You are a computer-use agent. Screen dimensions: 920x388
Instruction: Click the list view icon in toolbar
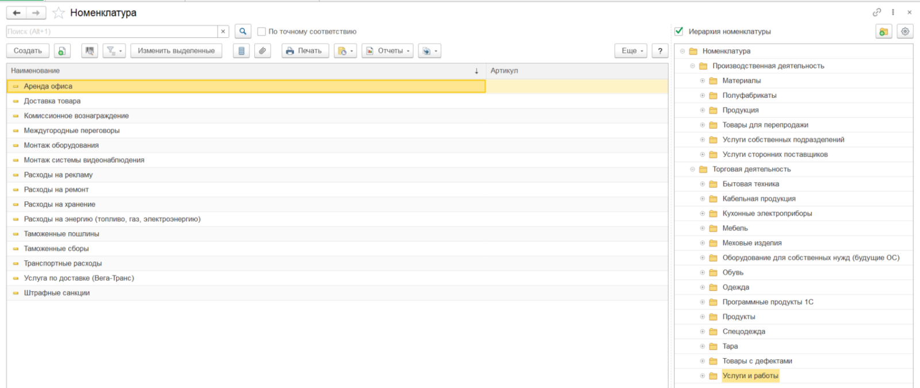click(x=241, y=51)
